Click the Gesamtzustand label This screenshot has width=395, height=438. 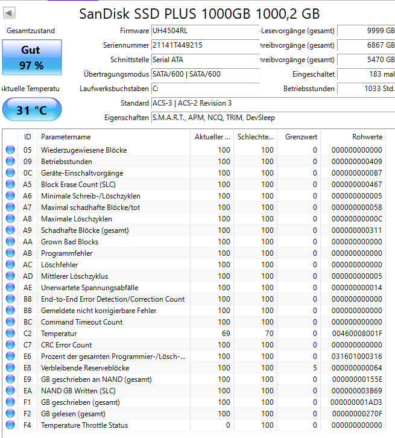click(31, 31)
